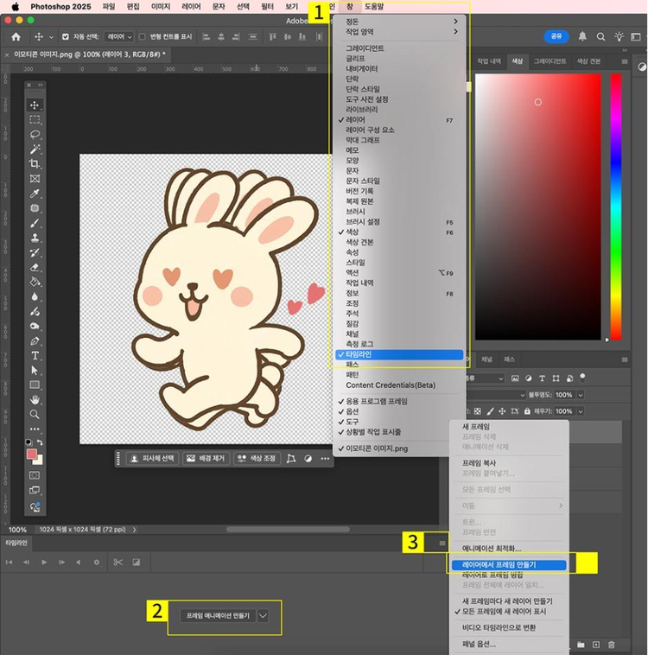Toggle the 자동 선택 checkbox
This screenshot has width=648, height=655.
(67, 37)
